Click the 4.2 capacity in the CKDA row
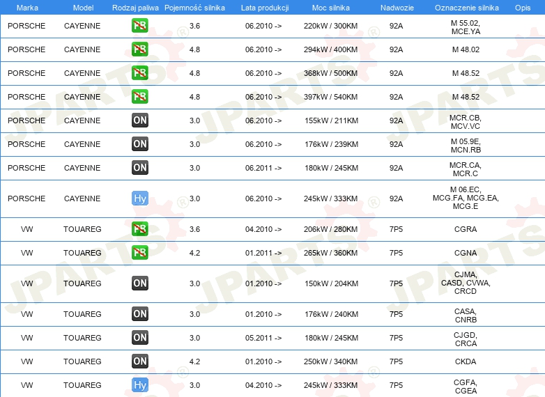Screen dimensions: 545x397 (x=194, y=361)
